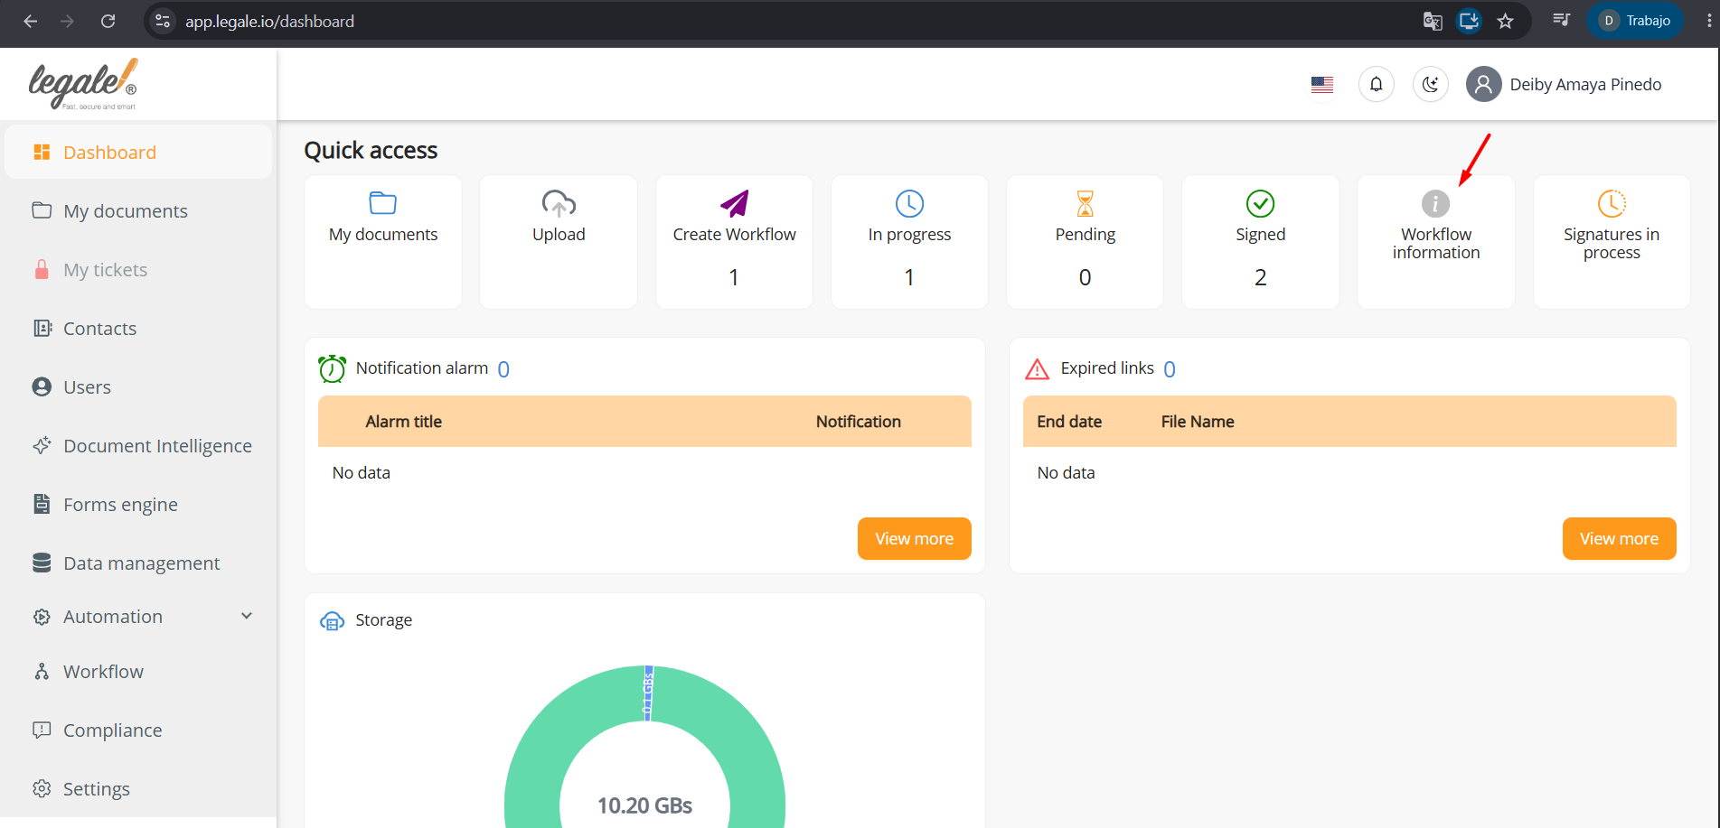Open the browser media control icon

(1561, 21)
